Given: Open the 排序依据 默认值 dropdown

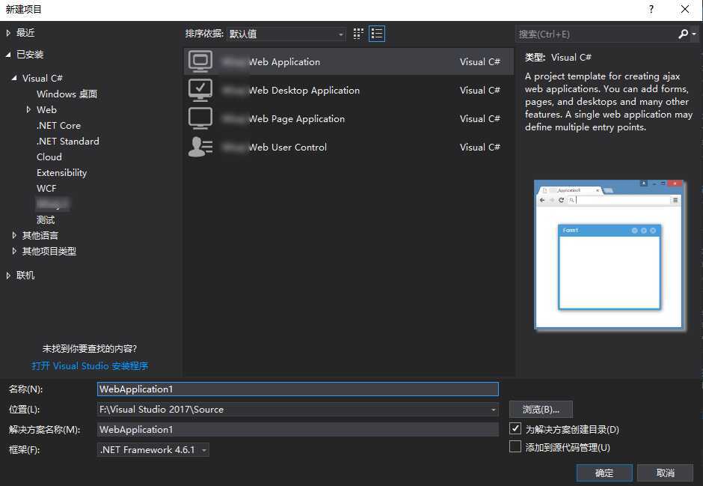Looking at the screenshot, I should pyautogui.click(x=286, y=34).
